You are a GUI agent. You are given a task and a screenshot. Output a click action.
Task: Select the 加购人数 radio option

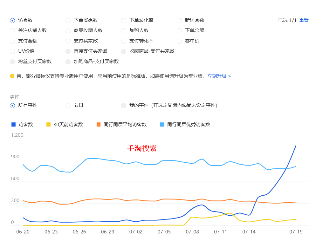124,31
